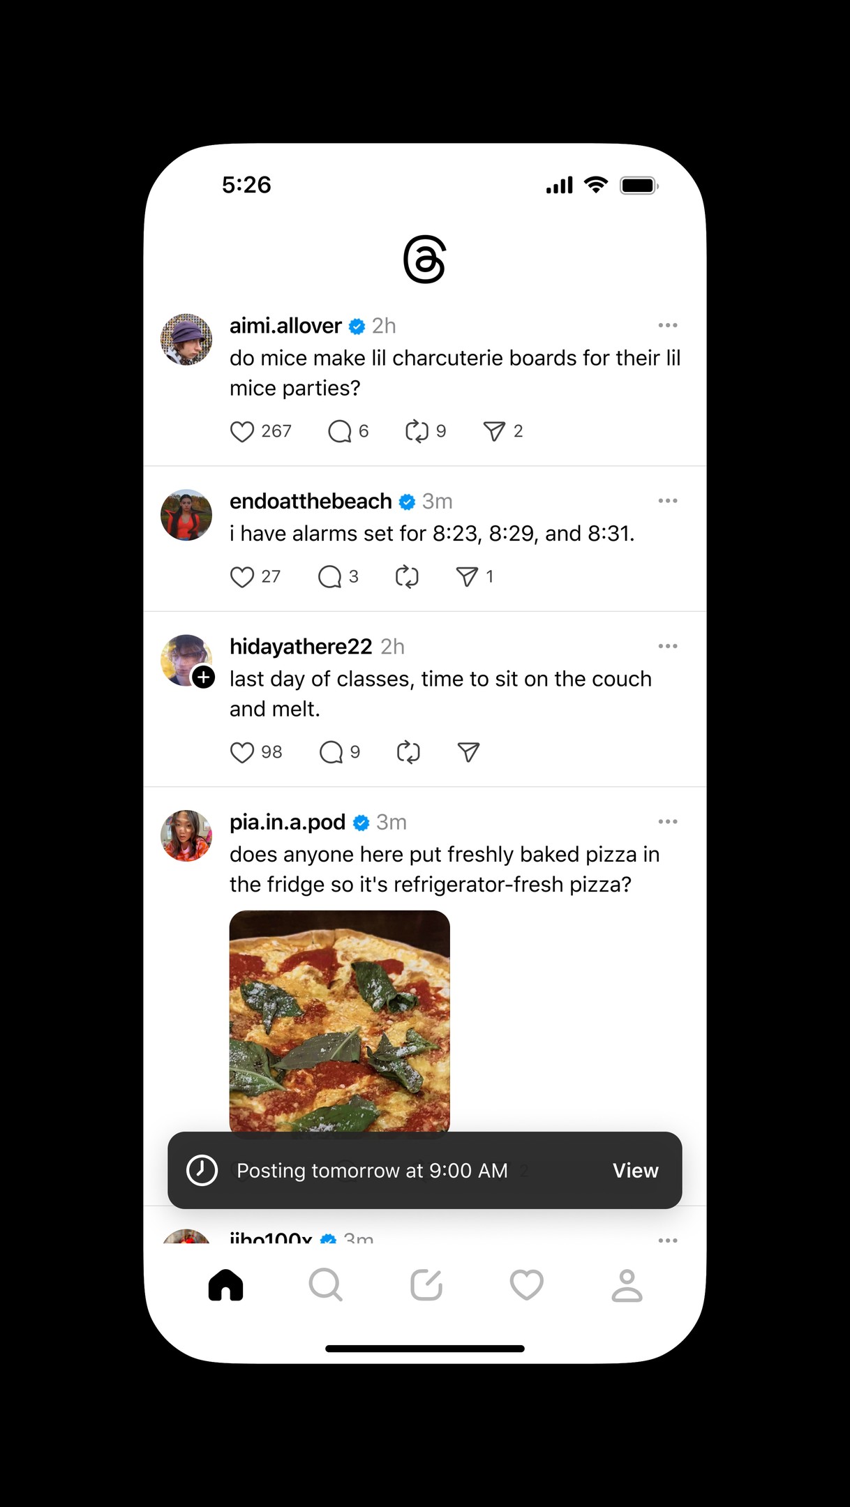This screenshot has height=1507, width=850.
Task: Open pia.in.a.pod's profile via username
Action: pyautogui.click(x=288, y=823)
